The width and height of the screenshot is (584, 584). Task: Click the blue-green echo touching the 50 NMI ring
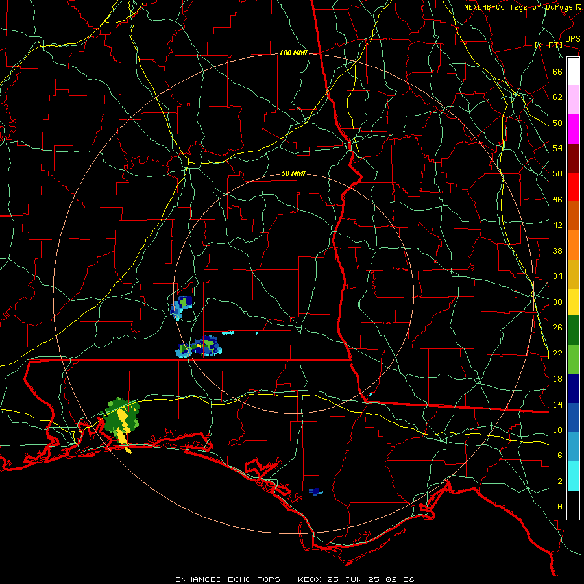[182, 308]
